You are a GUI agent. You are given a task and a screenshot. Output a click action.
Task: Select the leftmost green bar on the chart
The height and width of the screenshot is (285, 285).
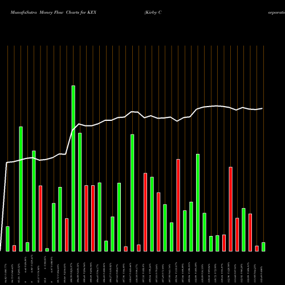(7, 239)
